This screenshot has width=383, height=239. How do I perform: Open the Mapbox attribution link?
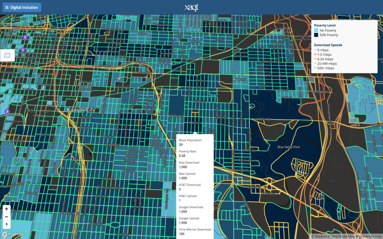point(319,236)
